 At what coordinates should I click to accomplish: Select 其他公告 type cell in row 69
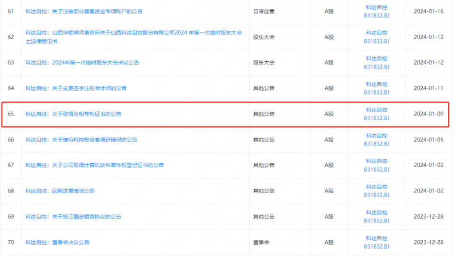pyautogui.click(x=264, y=216)
